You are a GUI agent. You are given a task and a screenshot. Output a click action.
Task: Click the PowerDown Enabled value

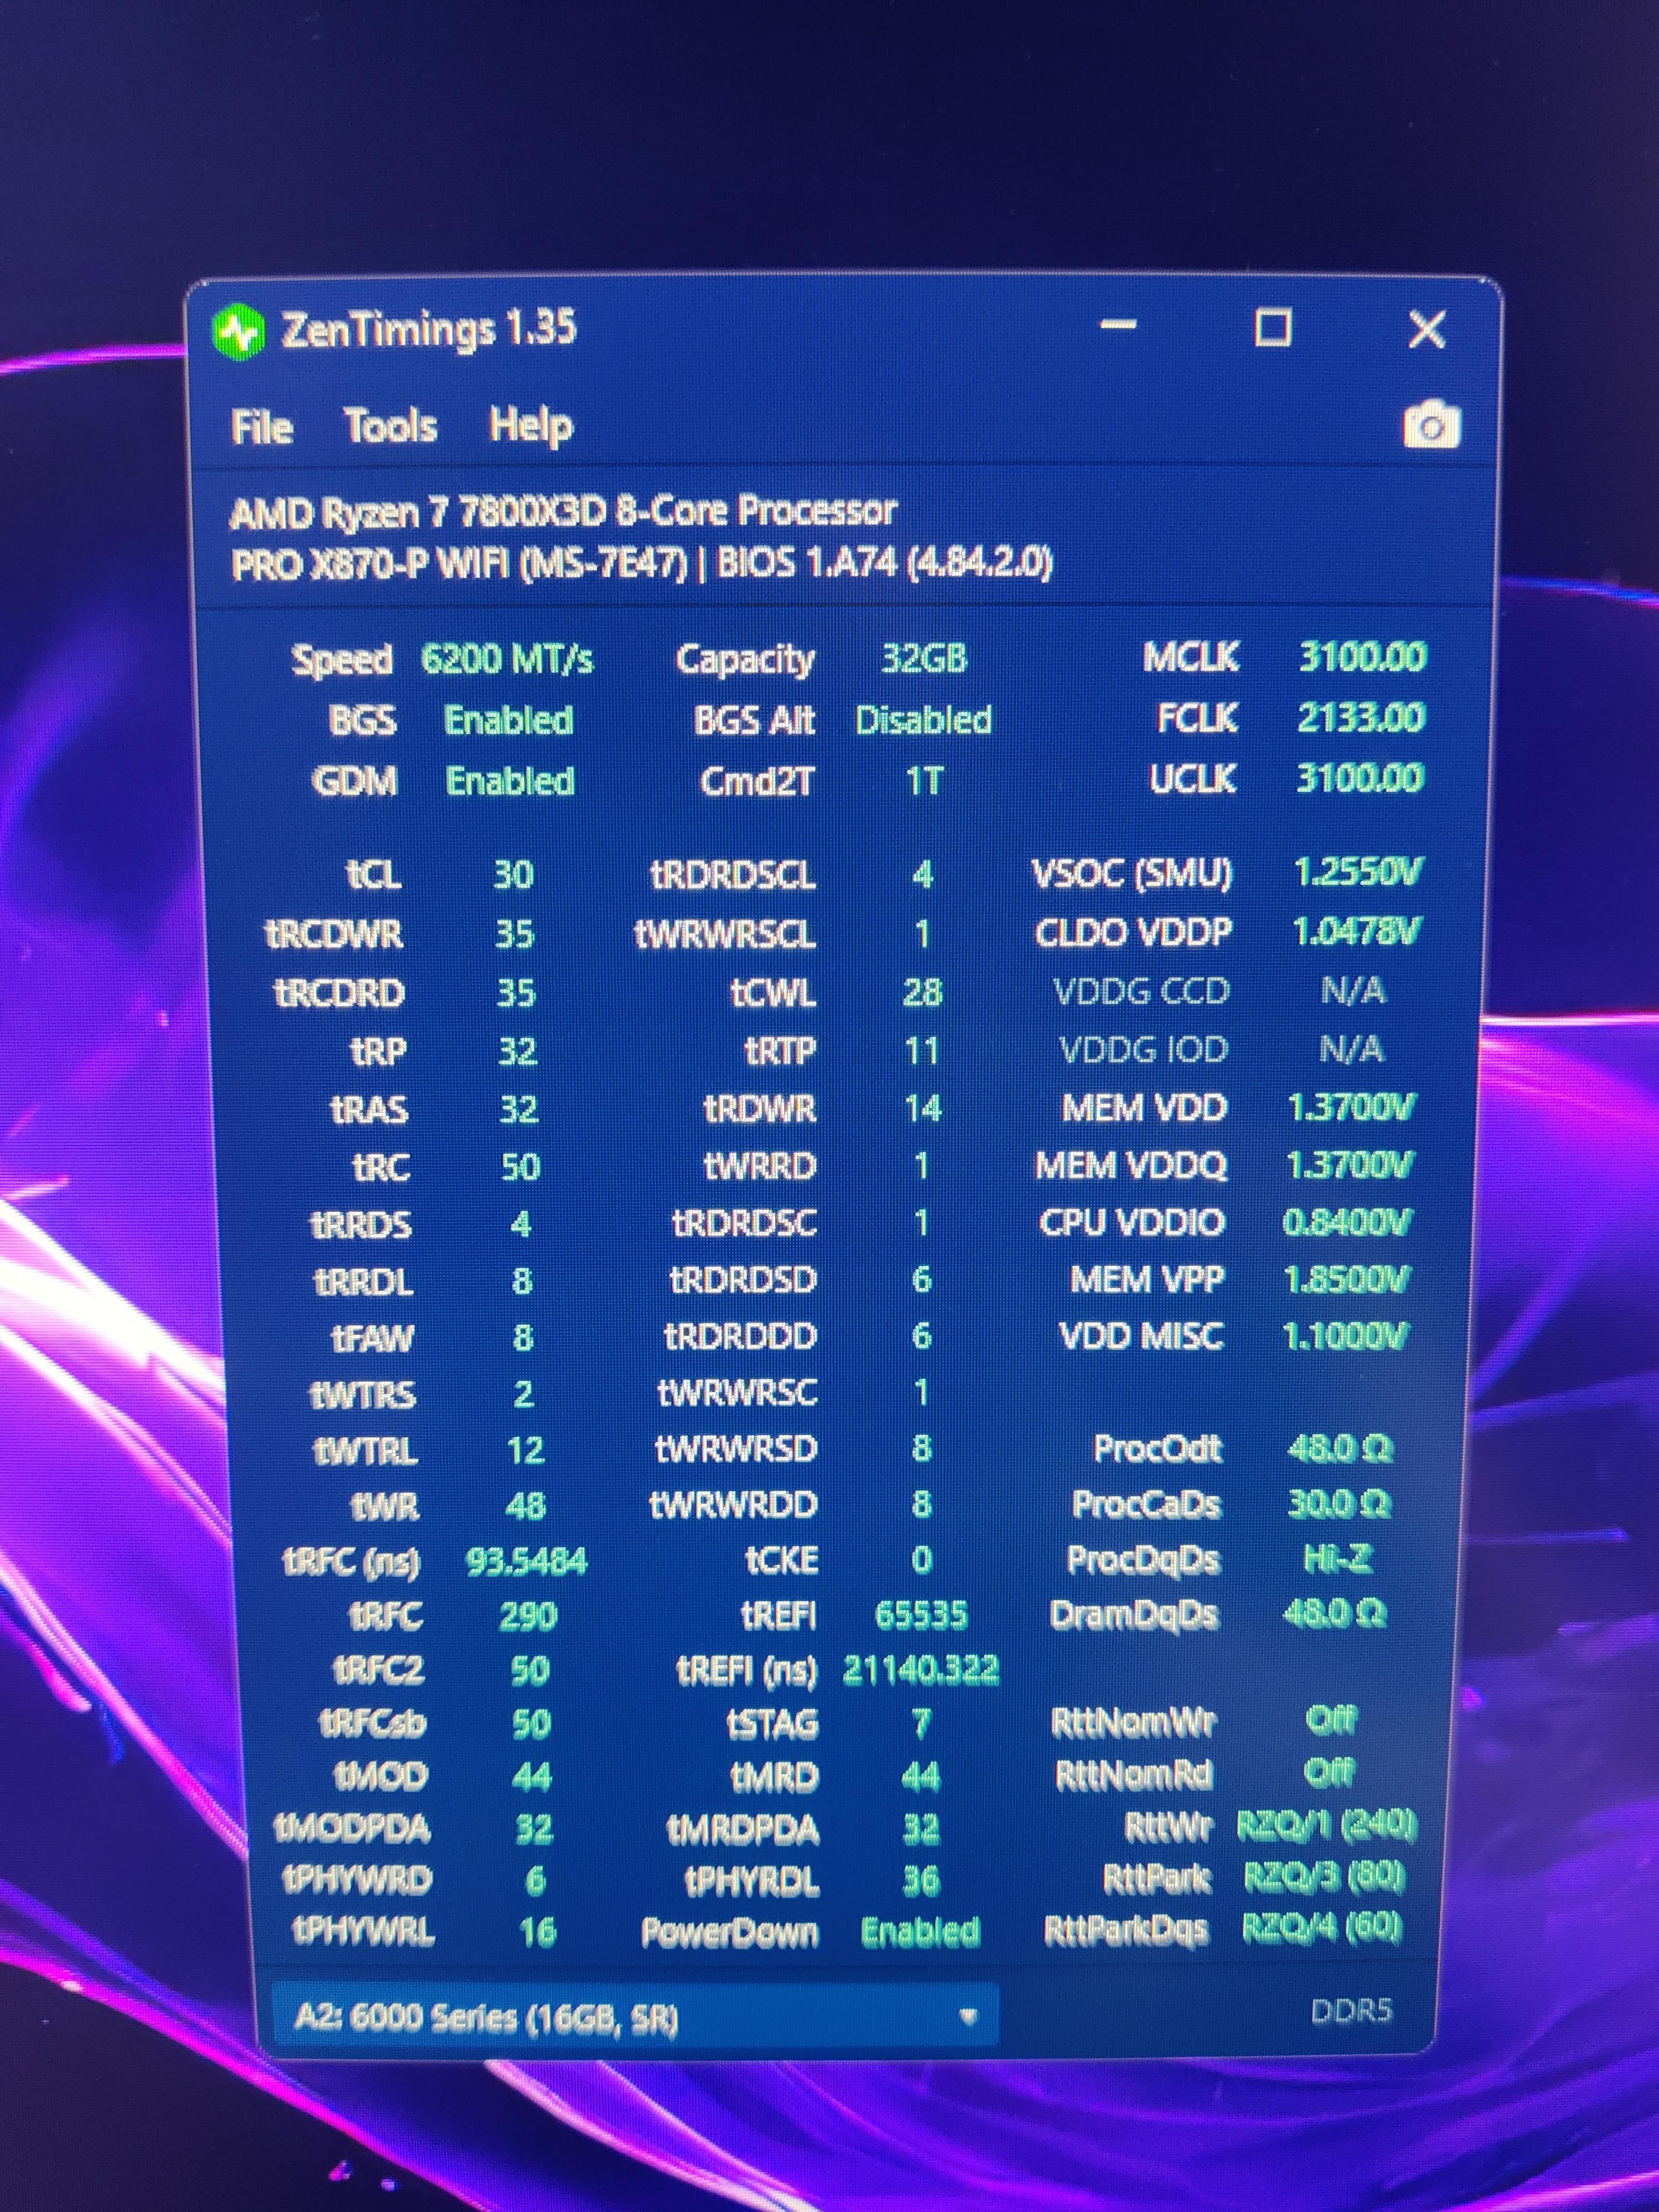point(920,1931)
